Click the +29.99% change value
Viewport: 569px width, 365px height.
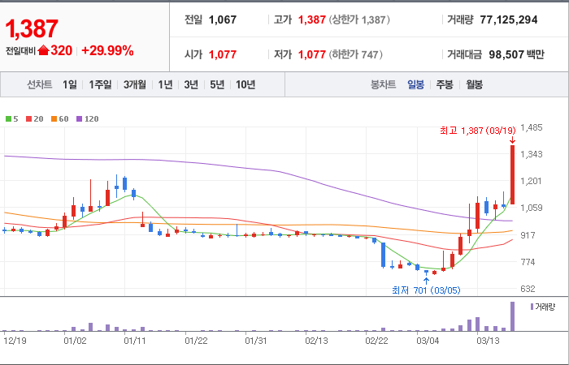tap(107, 50)
